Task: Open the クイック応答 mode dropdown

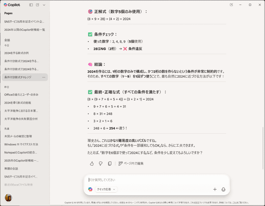Action: click(x=105, y=189)
